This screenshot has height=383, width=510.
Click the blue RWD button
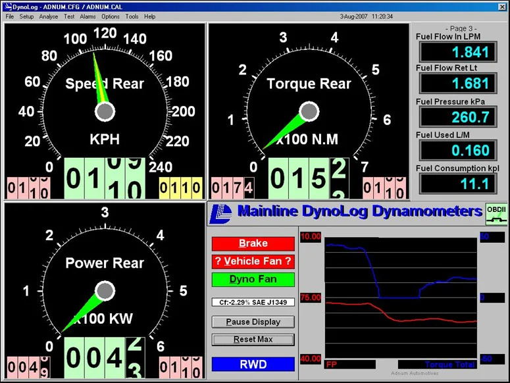coord(253,364)
